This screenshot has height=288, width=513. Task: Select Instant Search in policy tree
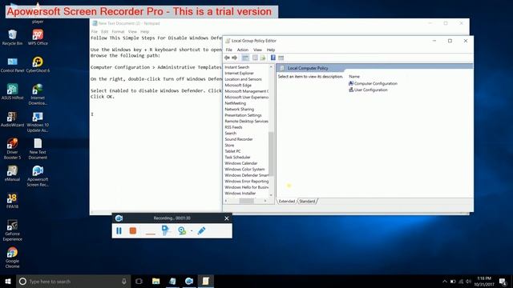point(237,67)
